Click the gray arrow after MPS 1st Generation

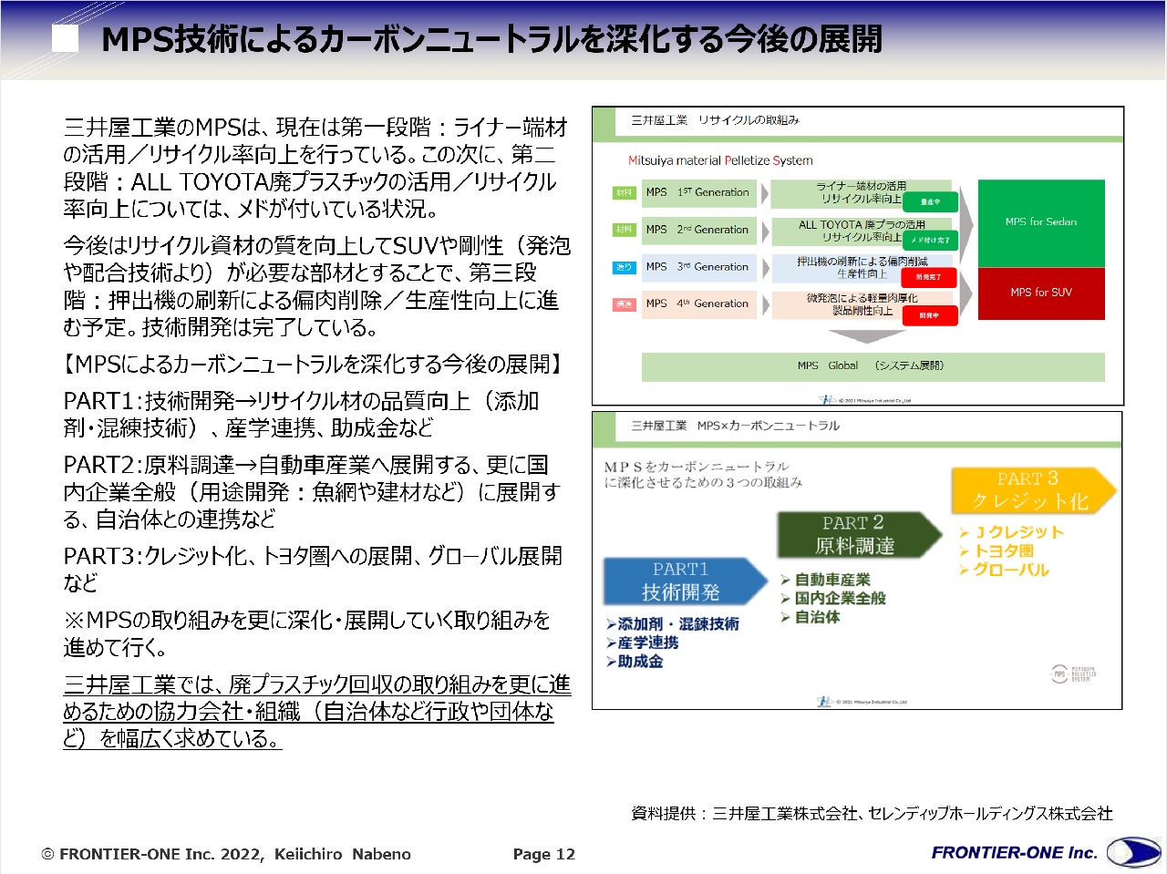click(765, 193)
